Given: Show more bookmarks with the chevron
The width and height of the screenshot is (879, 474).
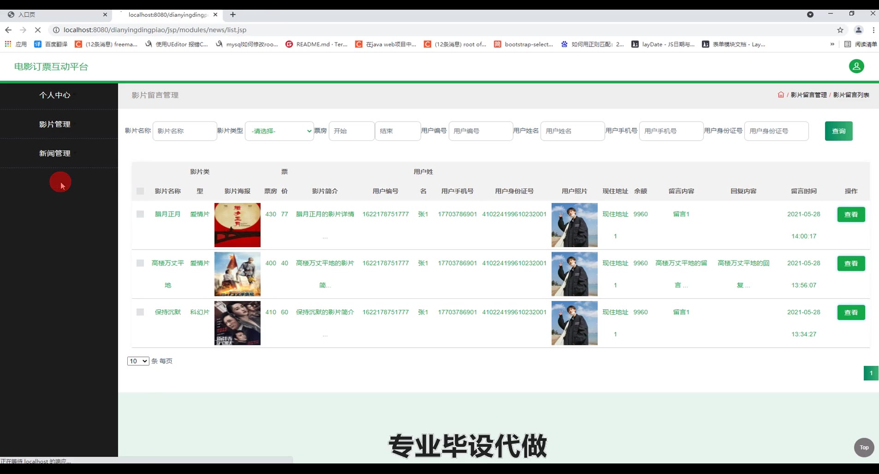Looking at the screenshot, I should 832,44.
